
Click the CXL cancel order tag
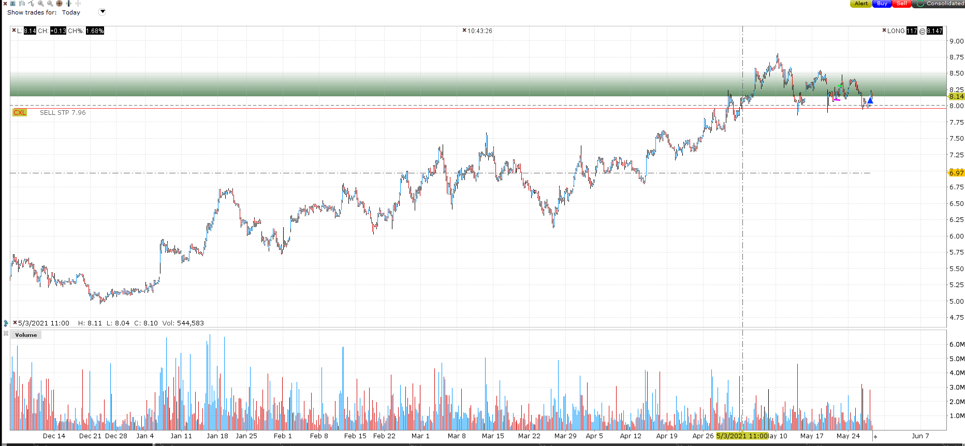[20, 112]
